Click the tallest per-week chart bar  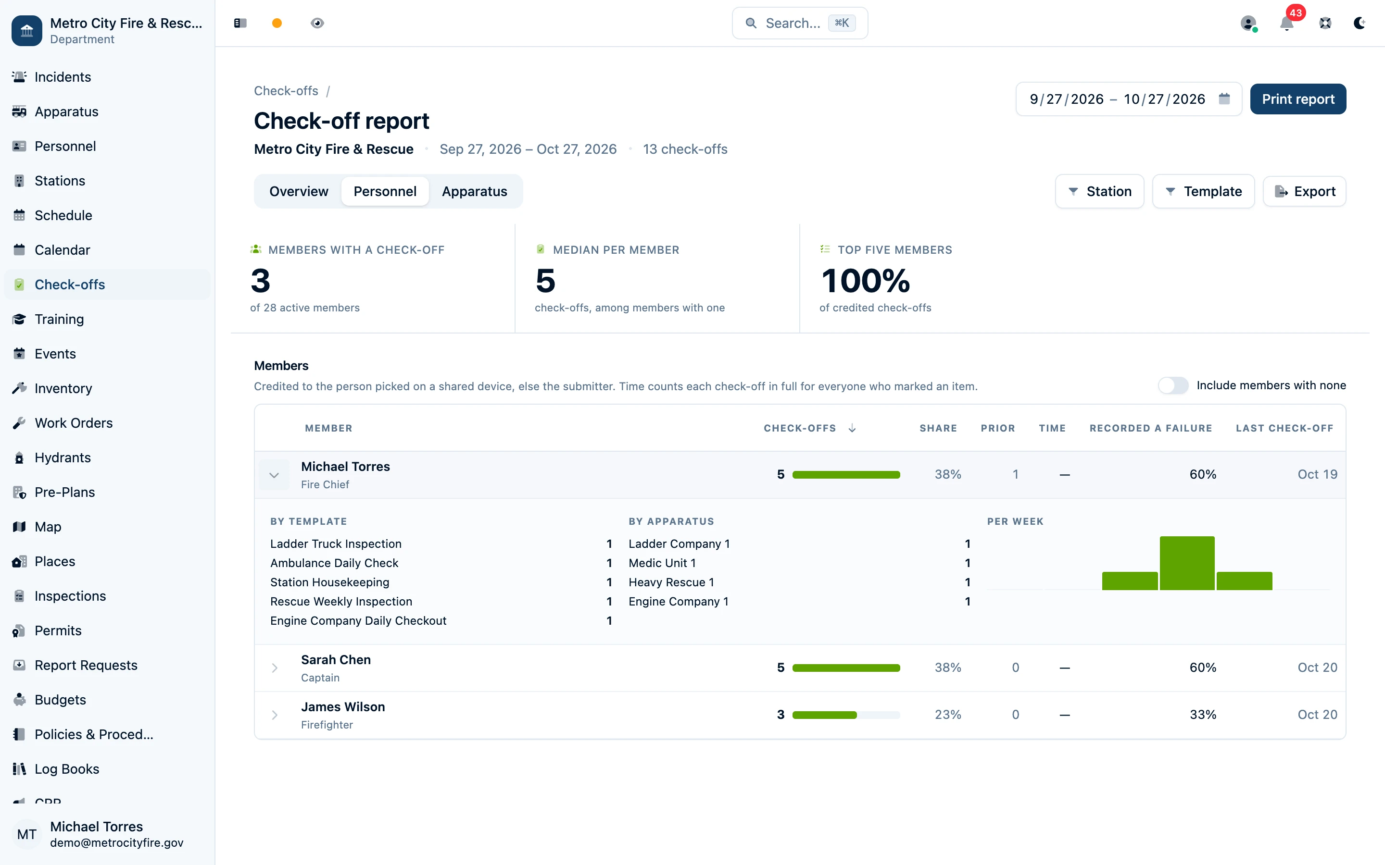coord(1187,563)
